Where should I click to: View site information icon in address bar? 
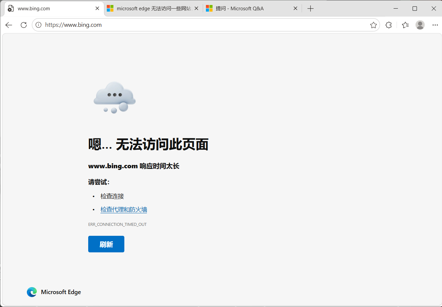tap(38, 25)
